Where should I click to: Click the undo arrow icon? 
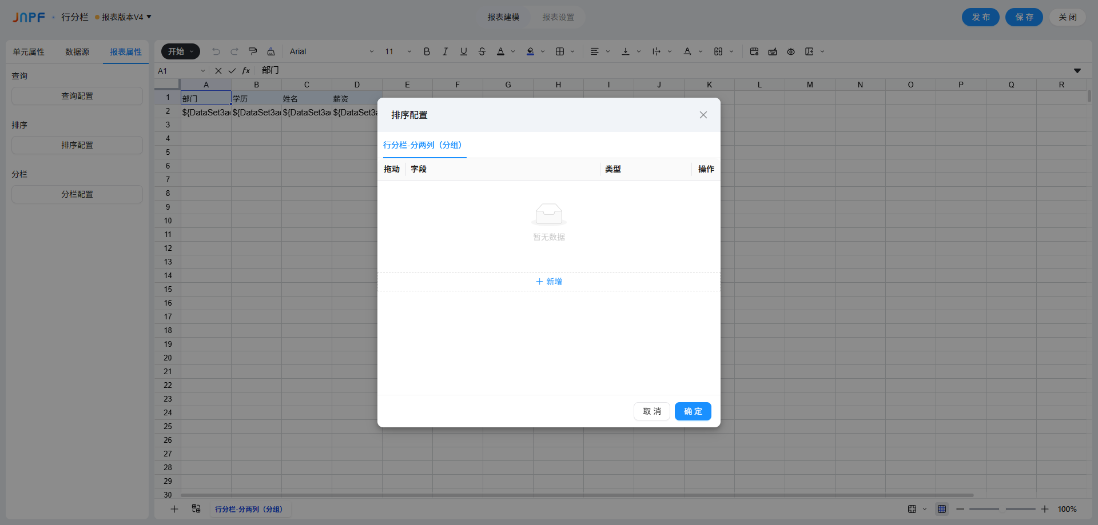click(x=216, y=51)
